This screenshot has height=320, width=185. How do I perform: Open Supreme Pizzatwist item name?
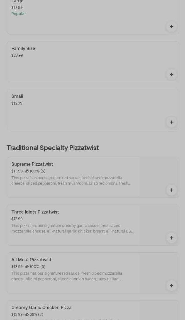click(x=32, y=164)
